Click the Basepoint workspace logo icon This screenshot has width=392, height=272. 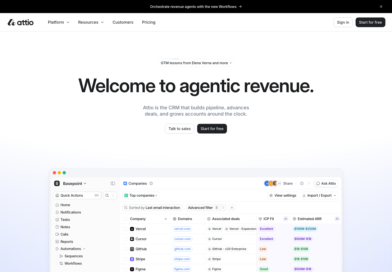57,183
